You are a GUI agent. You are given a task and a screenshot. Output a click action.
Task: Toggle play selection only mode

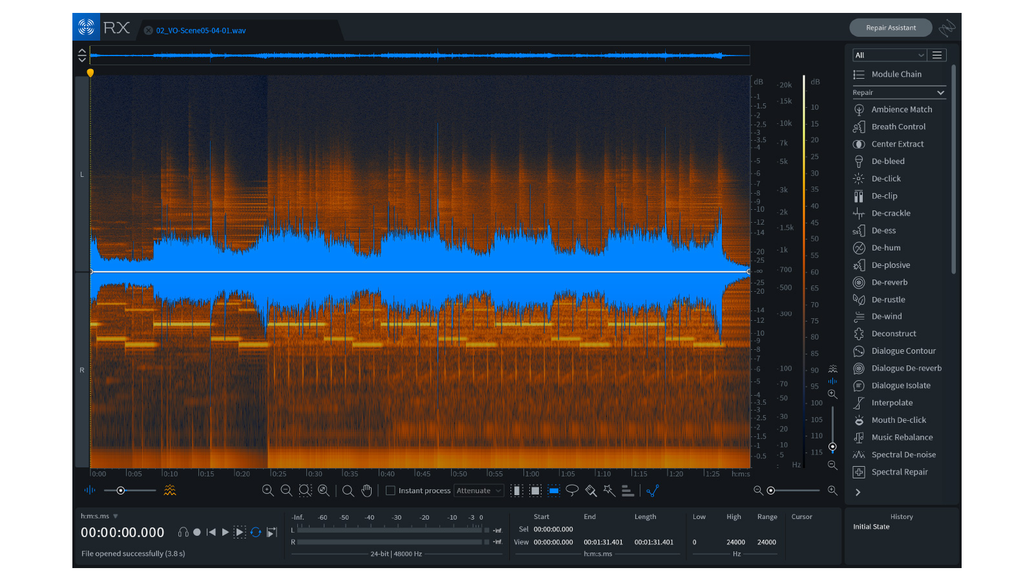pyautogui.click(x=240, y=533)
